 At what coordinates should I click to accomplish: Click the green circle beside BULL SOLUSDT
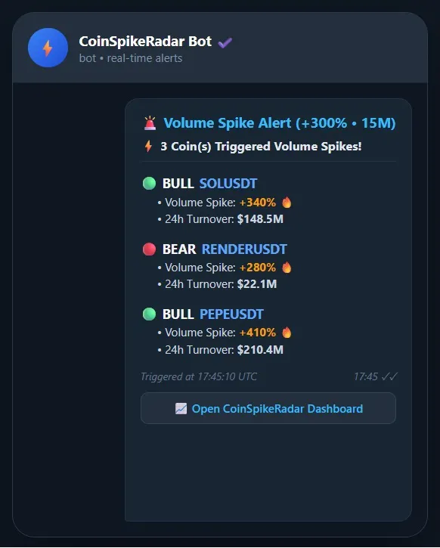click(149, 183)
